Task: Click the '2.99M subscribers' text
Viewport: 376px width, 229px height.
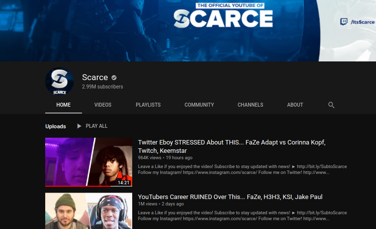Action: coord(102,86)
